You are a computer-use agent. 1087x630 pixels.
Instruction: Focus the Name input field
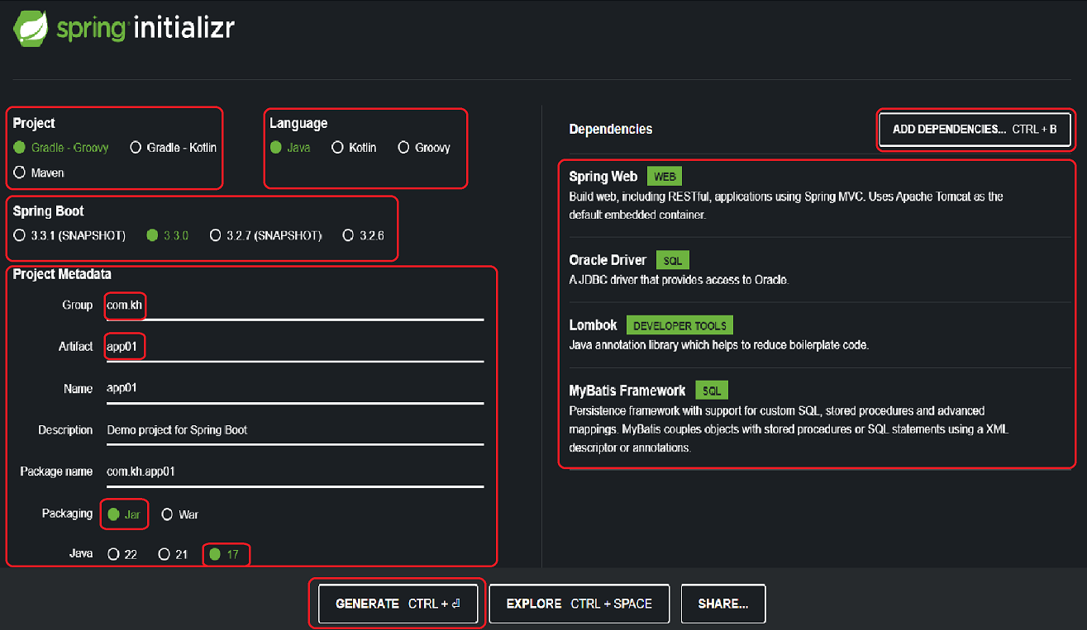coord(295,388)
